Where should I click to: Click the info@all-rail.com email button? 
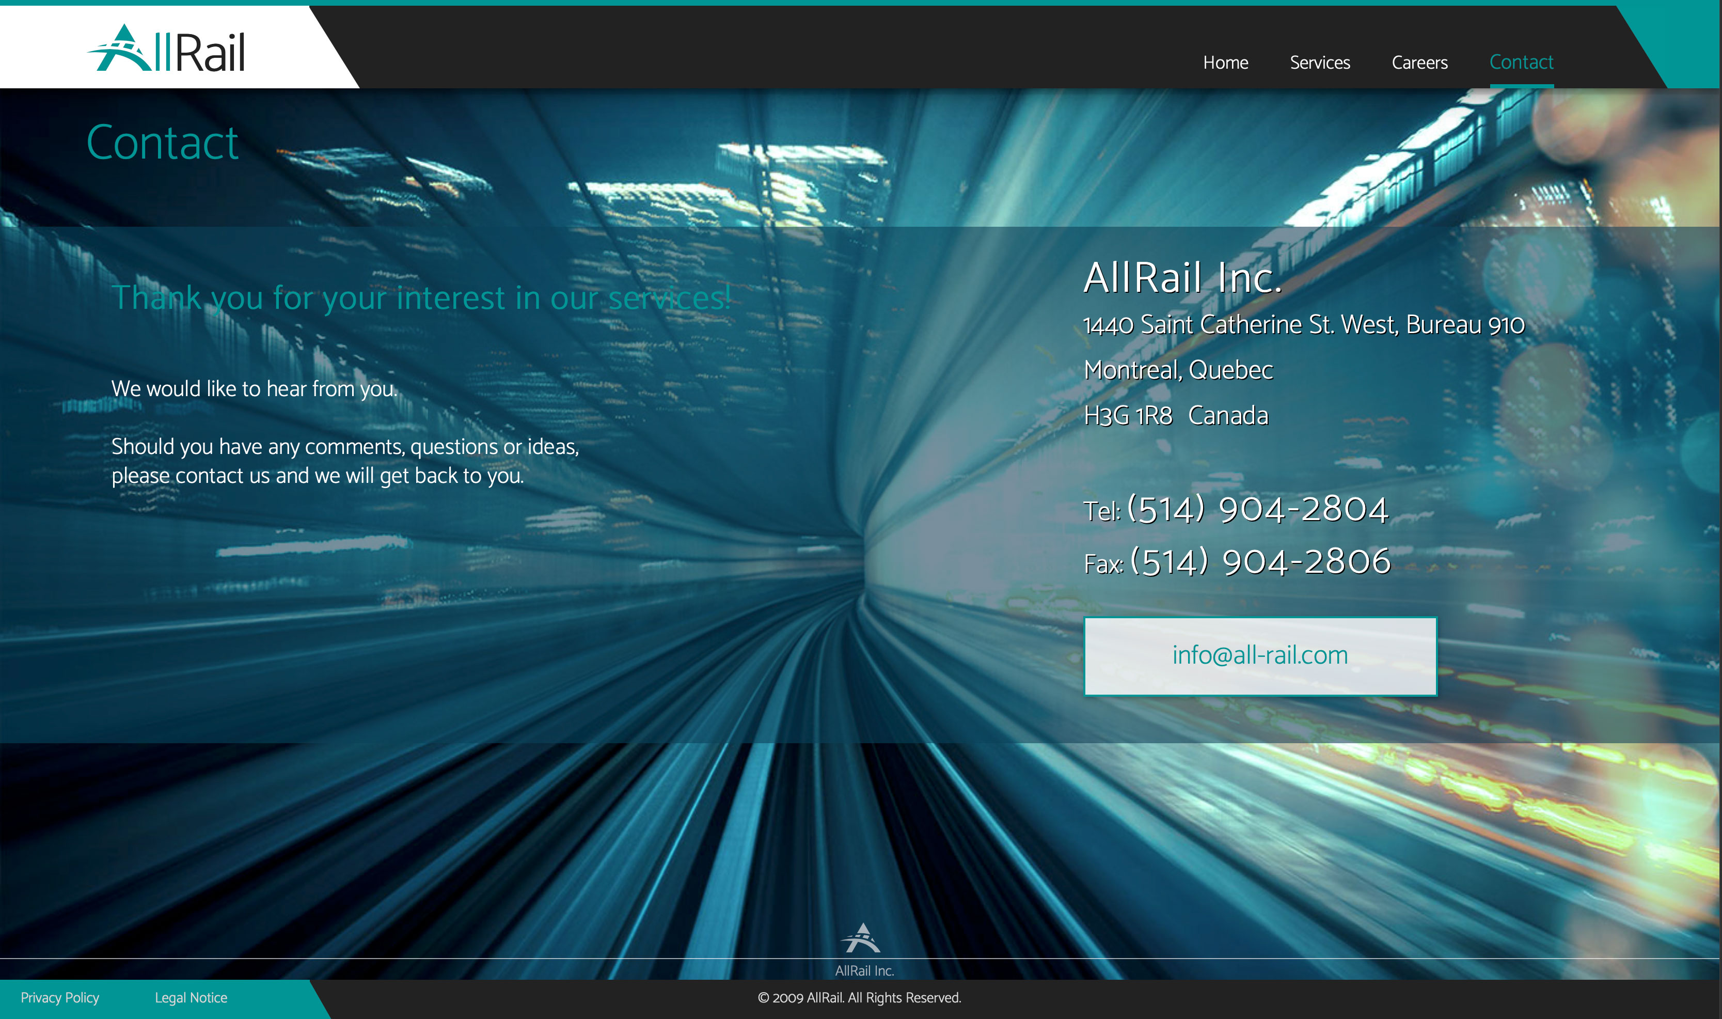[x=1259, y=656]
